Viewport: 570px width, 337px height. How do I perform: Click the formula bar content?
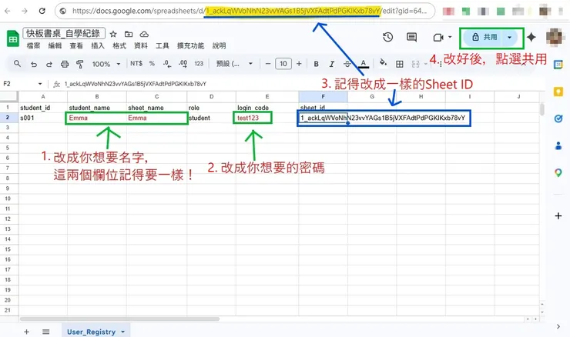tap(136, 84)
